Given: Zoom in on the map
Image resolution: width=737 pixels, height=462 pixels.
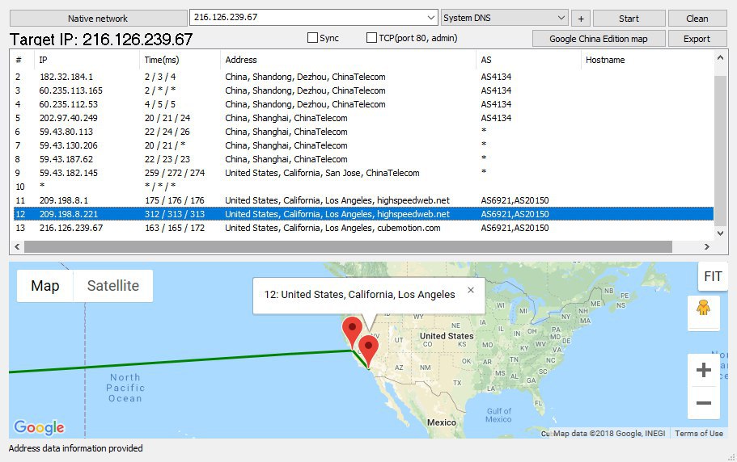Looking at the screenshot, I should [703, 371].
